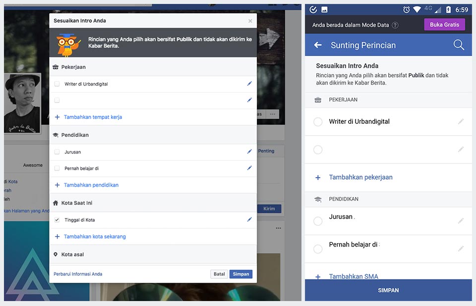Tap graduation cap beside PENDIDIKAN on mobile
The width and height of the screenshot is (476, 306).
tap(318, 199)
